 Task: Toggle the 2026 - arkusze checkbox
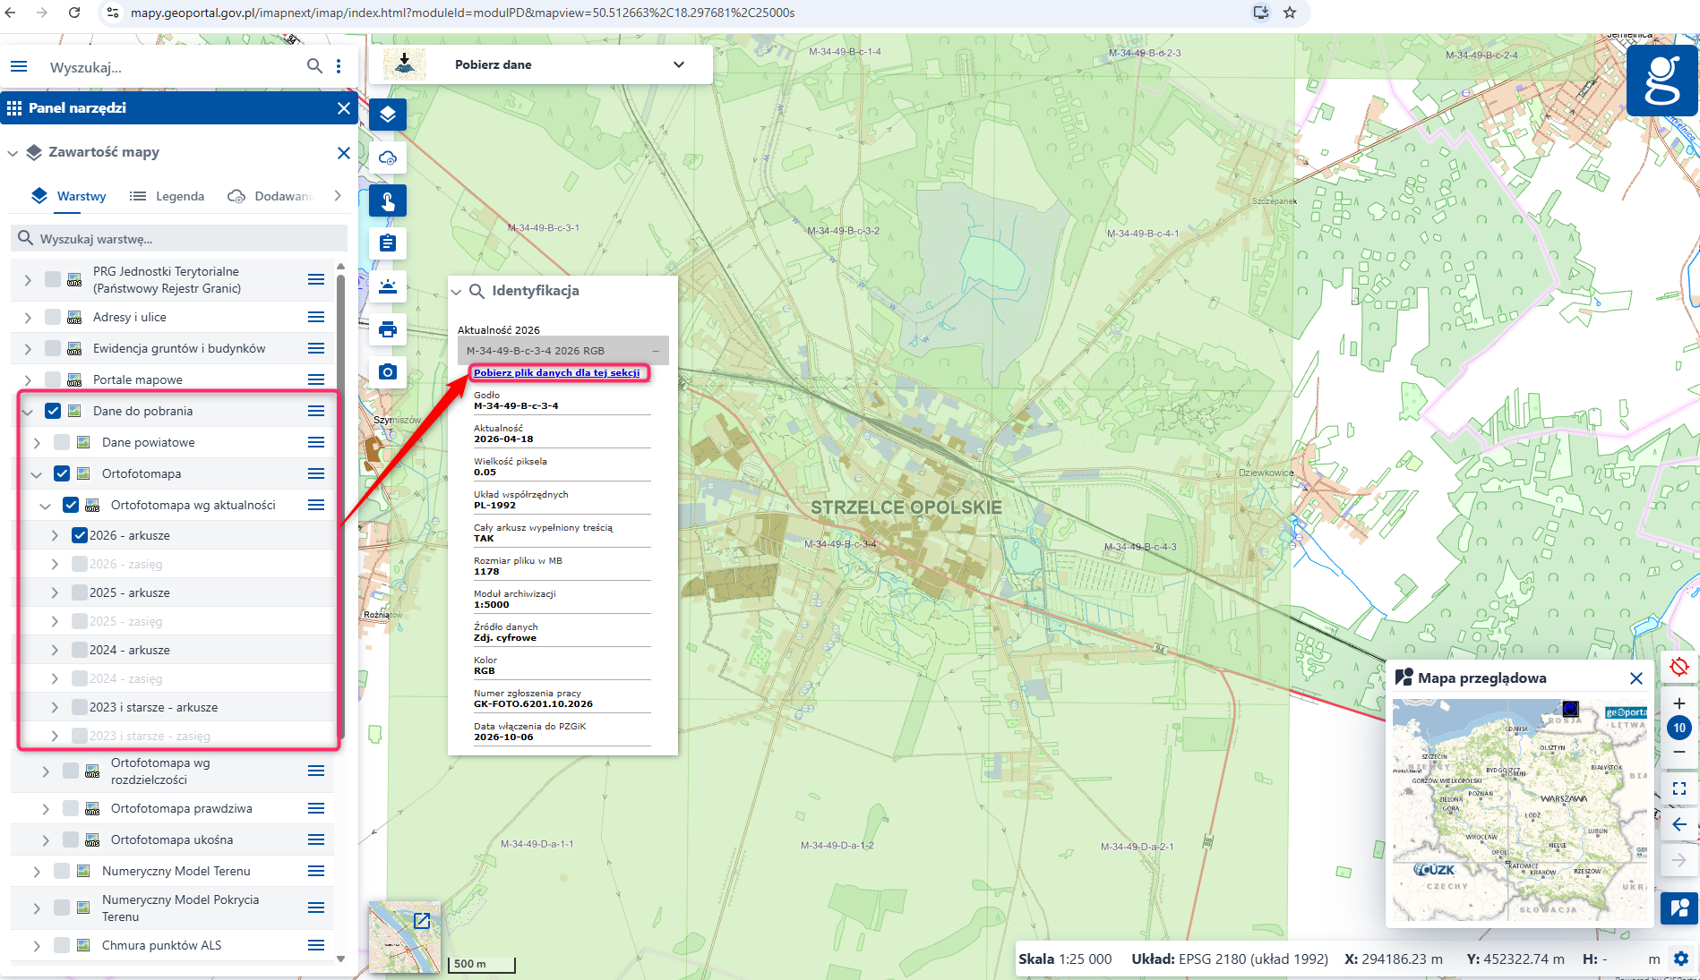click(x=80, y=535)
